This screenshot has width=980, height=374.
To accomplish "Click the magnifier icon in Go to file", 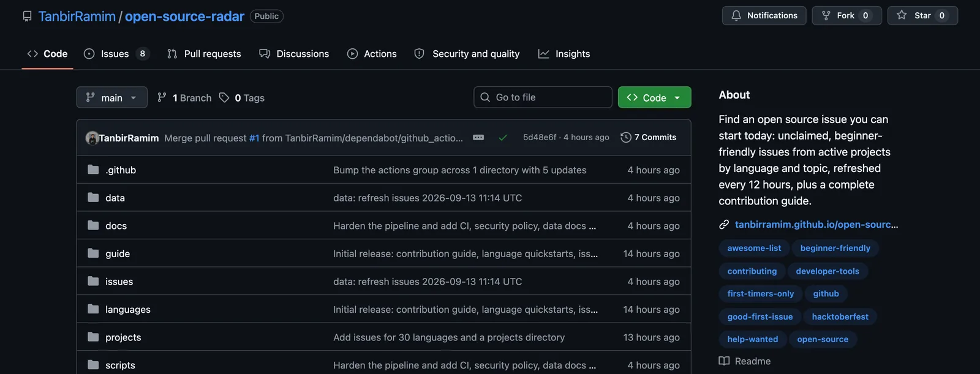I will pyautogui.click(x=485, y=97).
